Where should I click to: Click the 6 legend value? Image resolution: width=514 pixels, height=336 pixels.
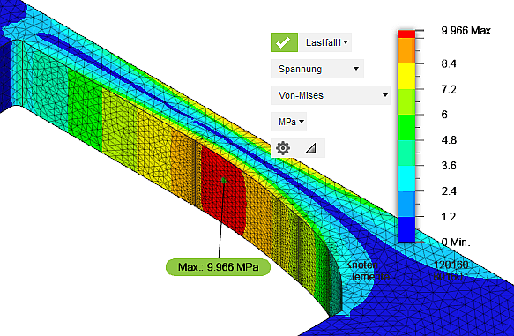click(x=444, y=115)
